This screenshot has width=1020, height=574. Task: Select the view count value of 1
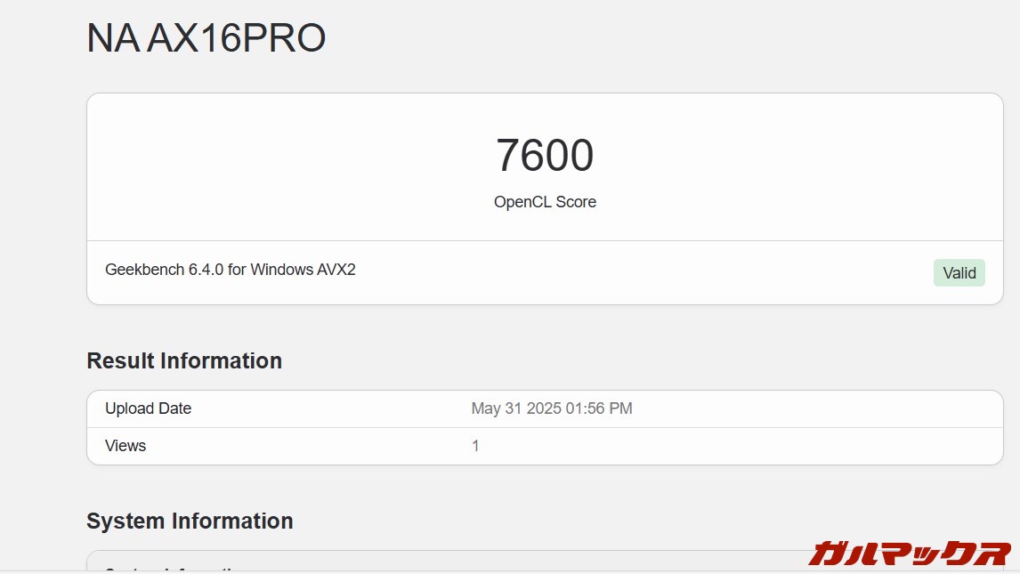pos(475,446)
